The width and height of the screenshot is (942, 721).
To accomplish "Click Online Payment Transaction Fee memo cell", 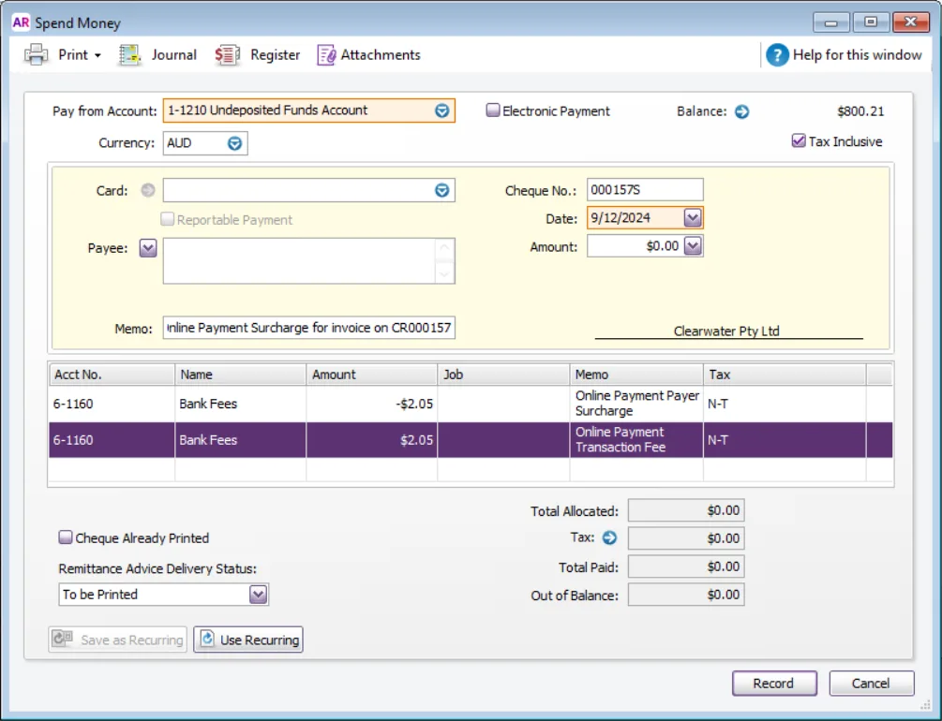I will (x=636, y=439).
